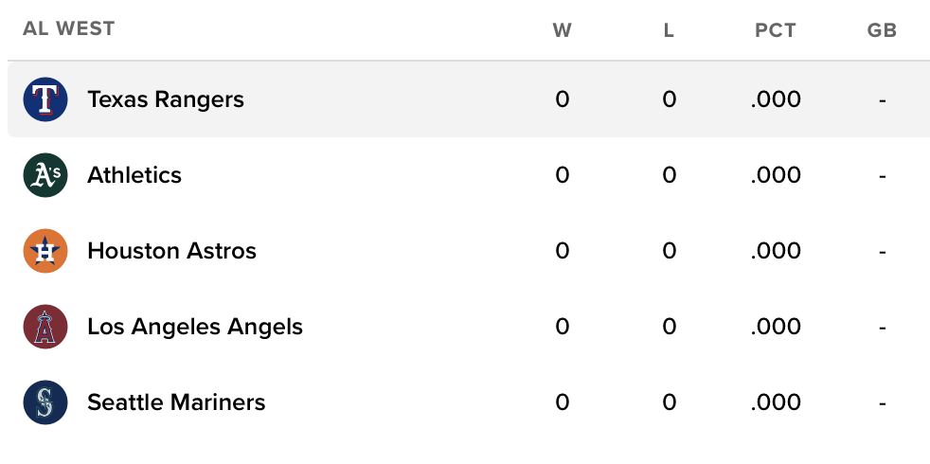Click the Los Angeles Angels logo

point(45,327)
